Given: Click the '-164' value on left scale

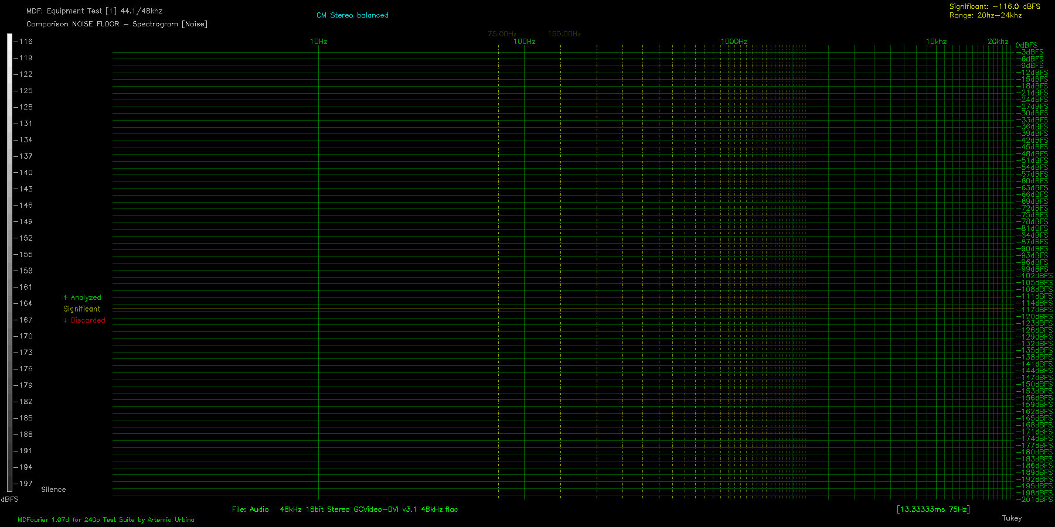Looking at the screenshot, I should click(24, 303).
